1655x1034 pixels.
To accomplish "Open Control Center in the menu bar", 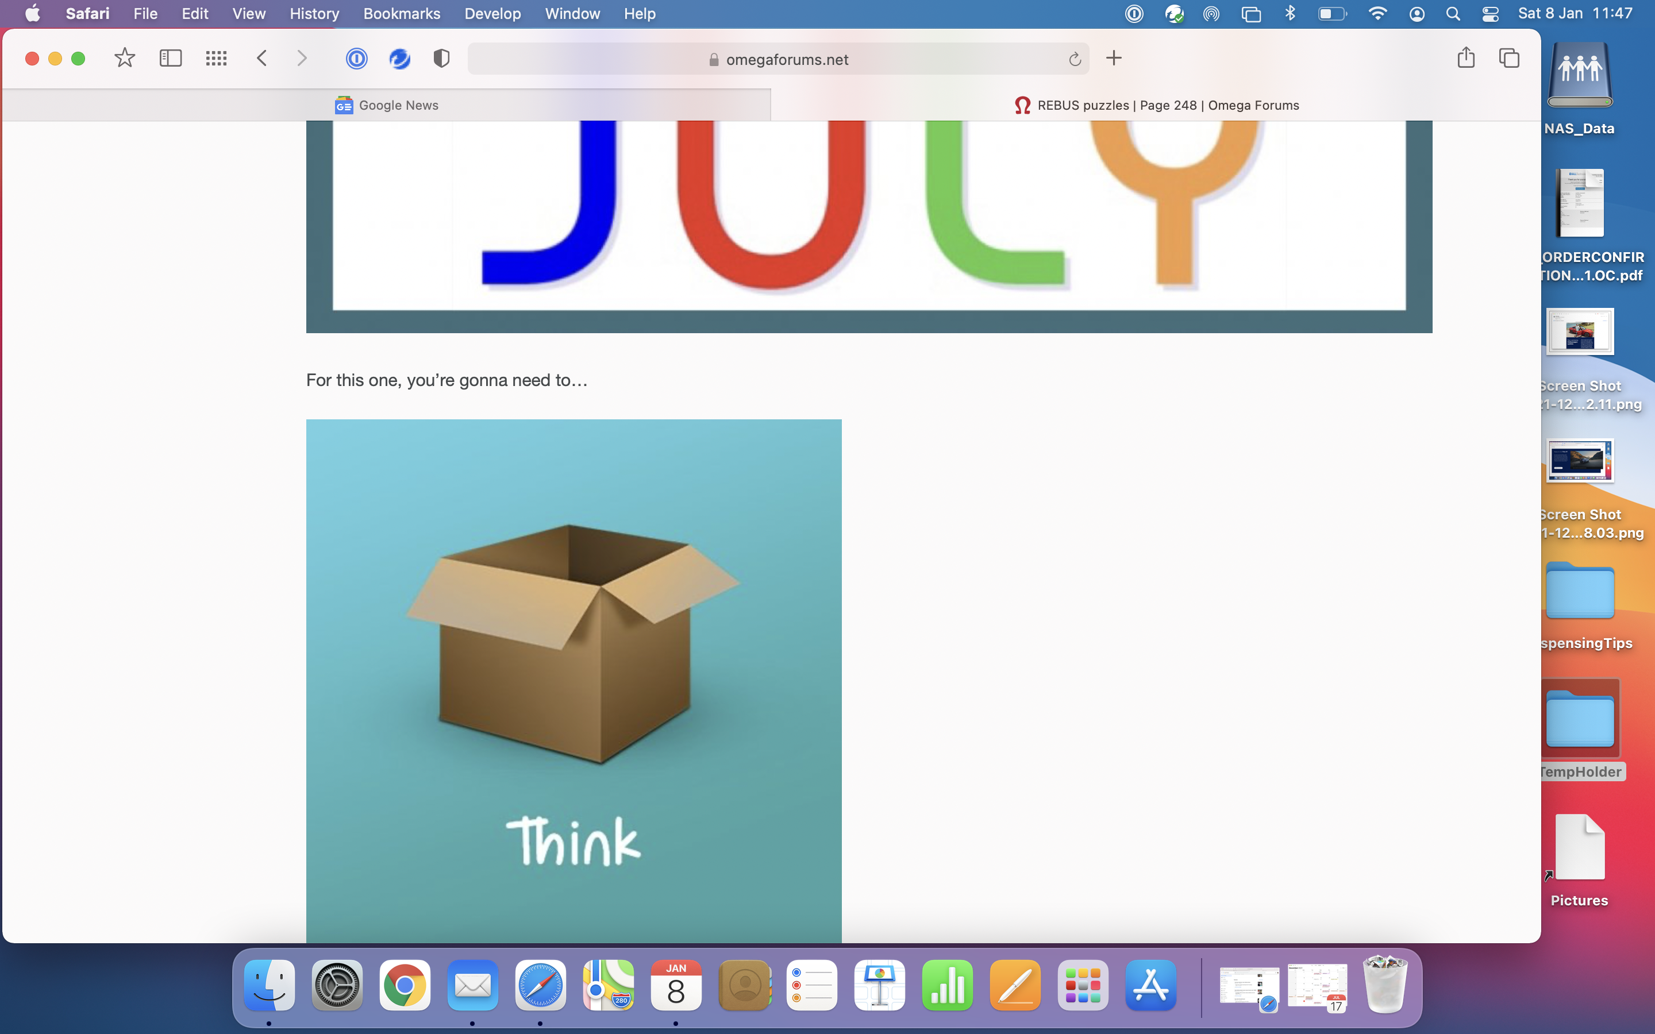I will 1490,14.
